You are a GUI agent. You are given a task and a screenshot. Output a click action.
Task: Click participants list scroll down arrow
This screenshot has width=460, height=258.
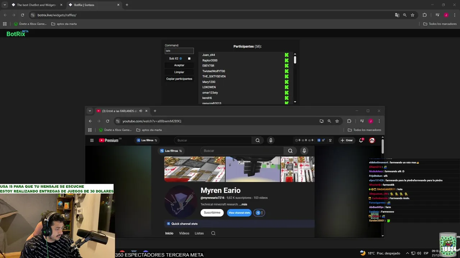coord(295,102)
